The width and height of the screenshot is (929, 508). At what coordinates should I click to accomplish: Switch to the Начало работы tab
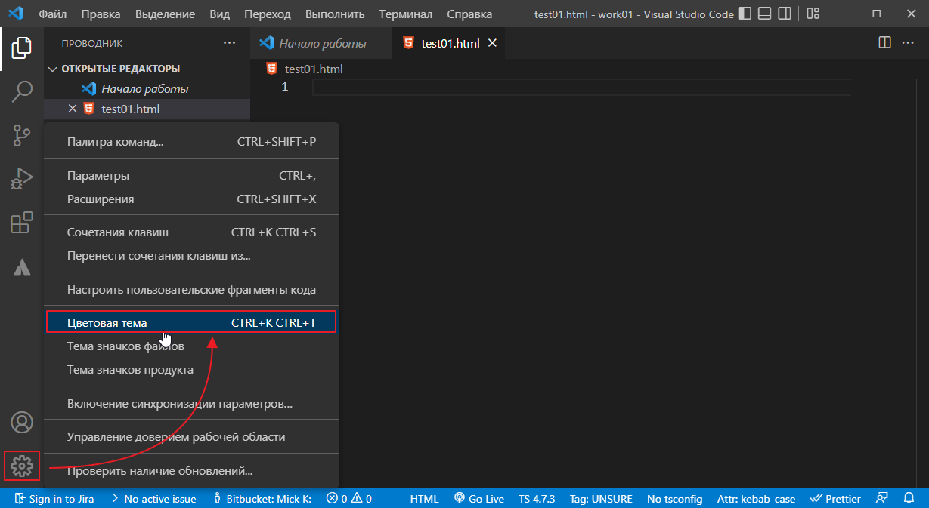pos(322,43)
